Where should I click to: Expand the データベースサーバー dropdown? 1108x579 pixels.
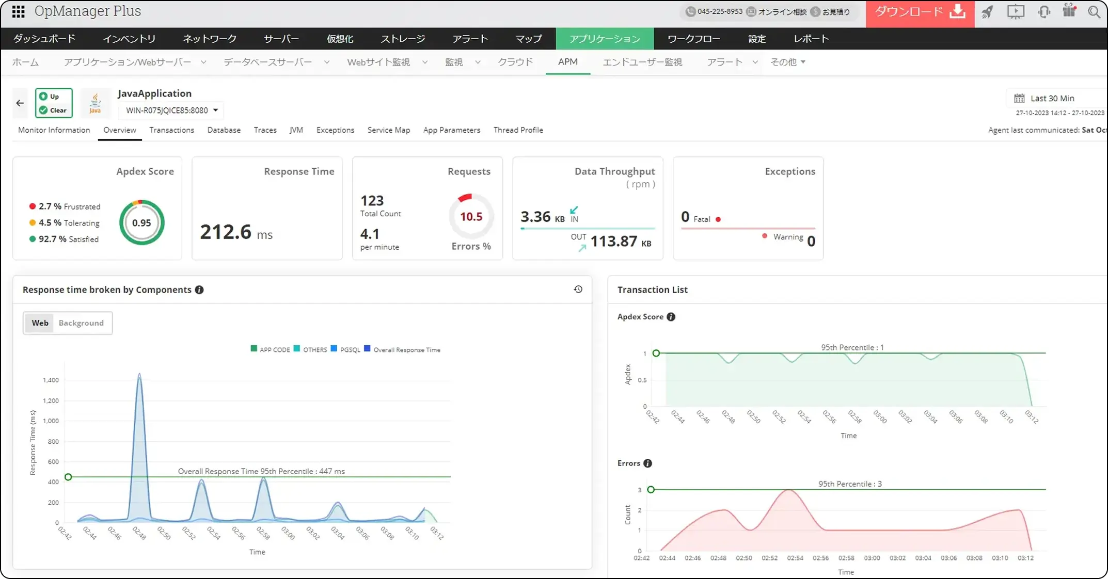point(327,62)
